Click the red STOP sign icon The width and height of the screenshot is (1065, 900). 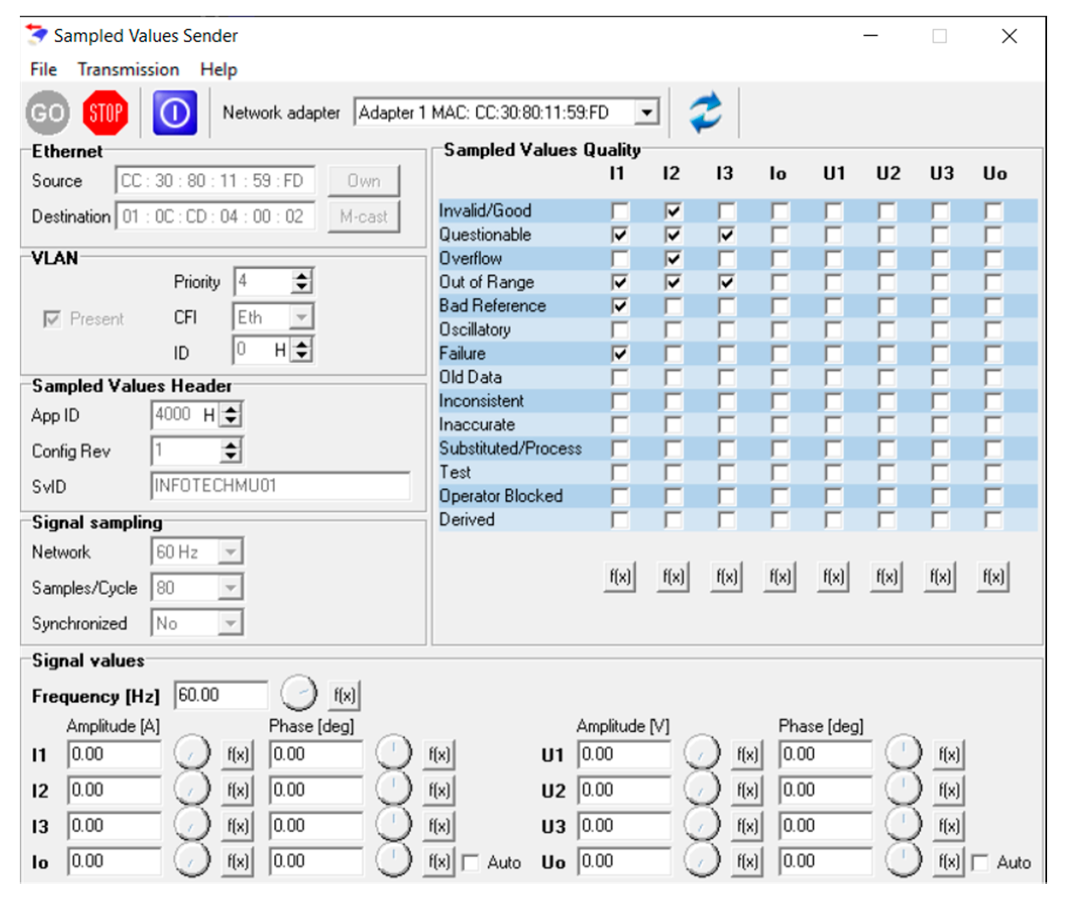pyautogui.click(x=105, y=113)
